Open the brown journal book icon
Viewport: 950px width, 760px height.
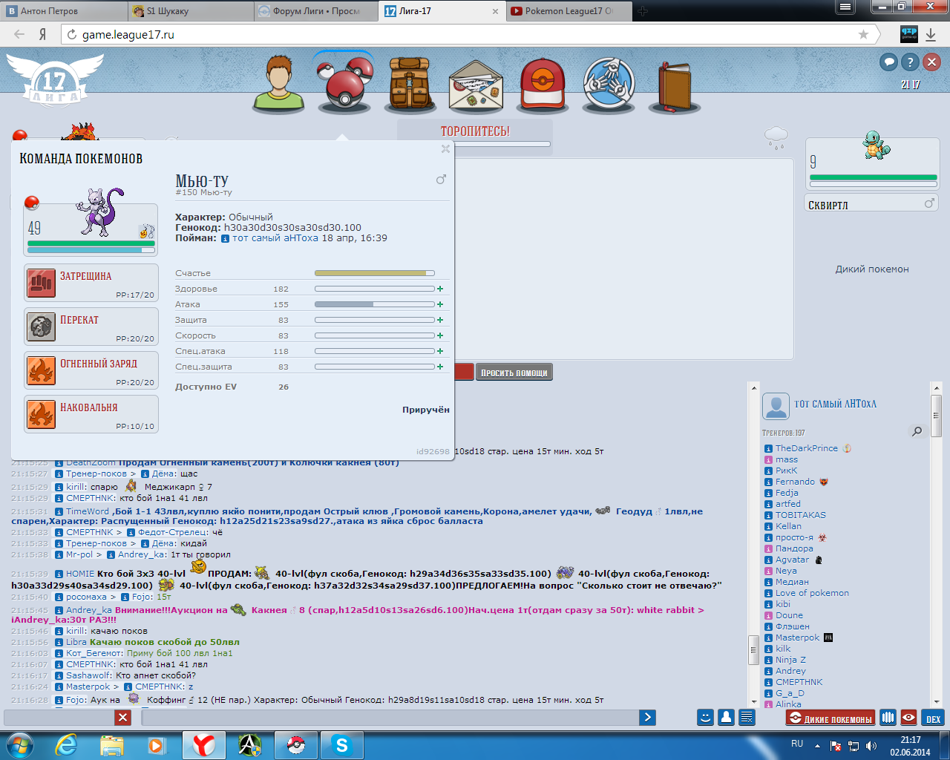675,86
